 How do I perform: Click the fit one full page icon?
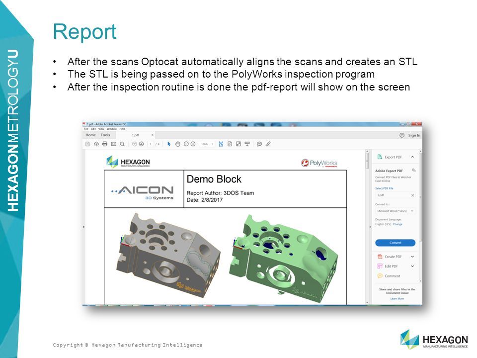230,144
